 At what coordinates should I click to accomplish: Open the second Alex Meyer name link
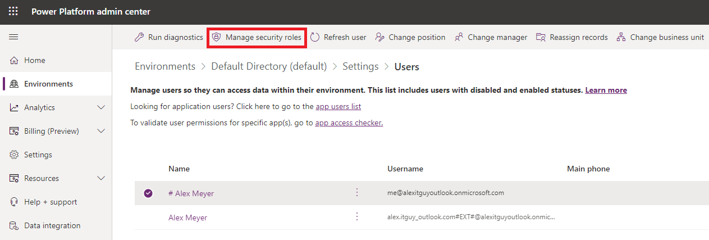coord(187,218)
